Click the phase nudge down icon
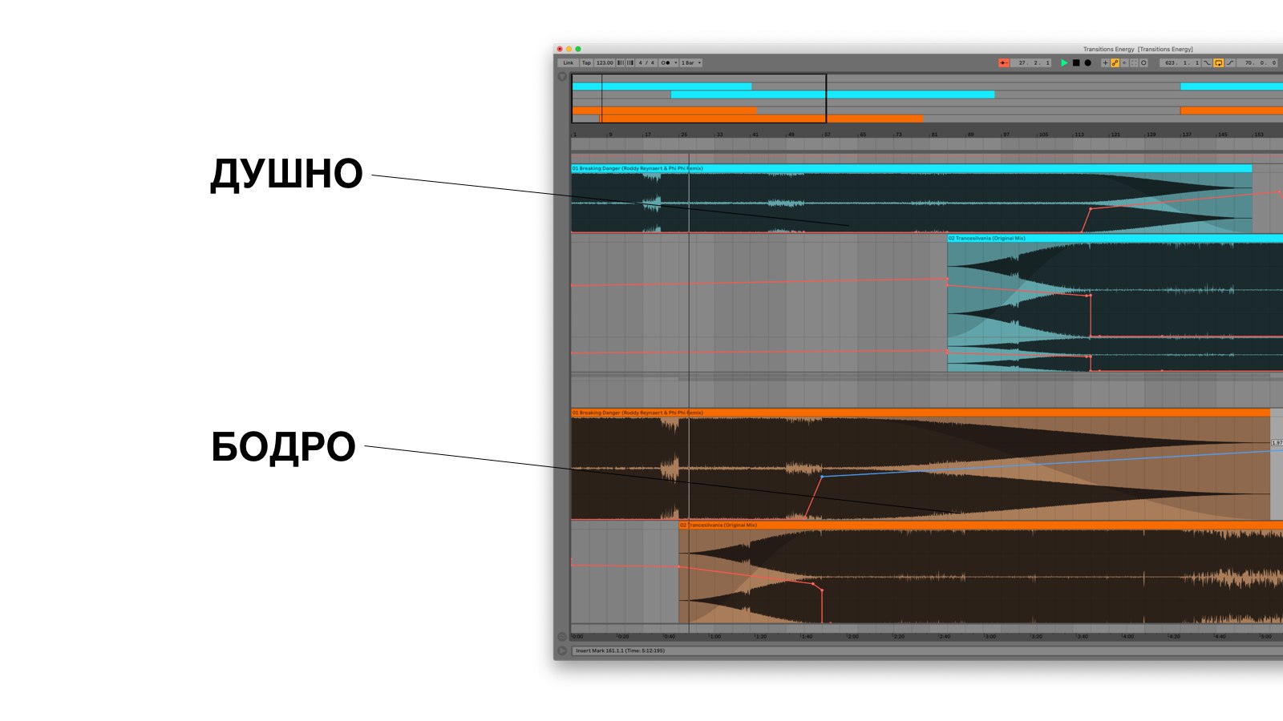The image size is (1283, 721). pyautogui.click(x=621, y=62)
